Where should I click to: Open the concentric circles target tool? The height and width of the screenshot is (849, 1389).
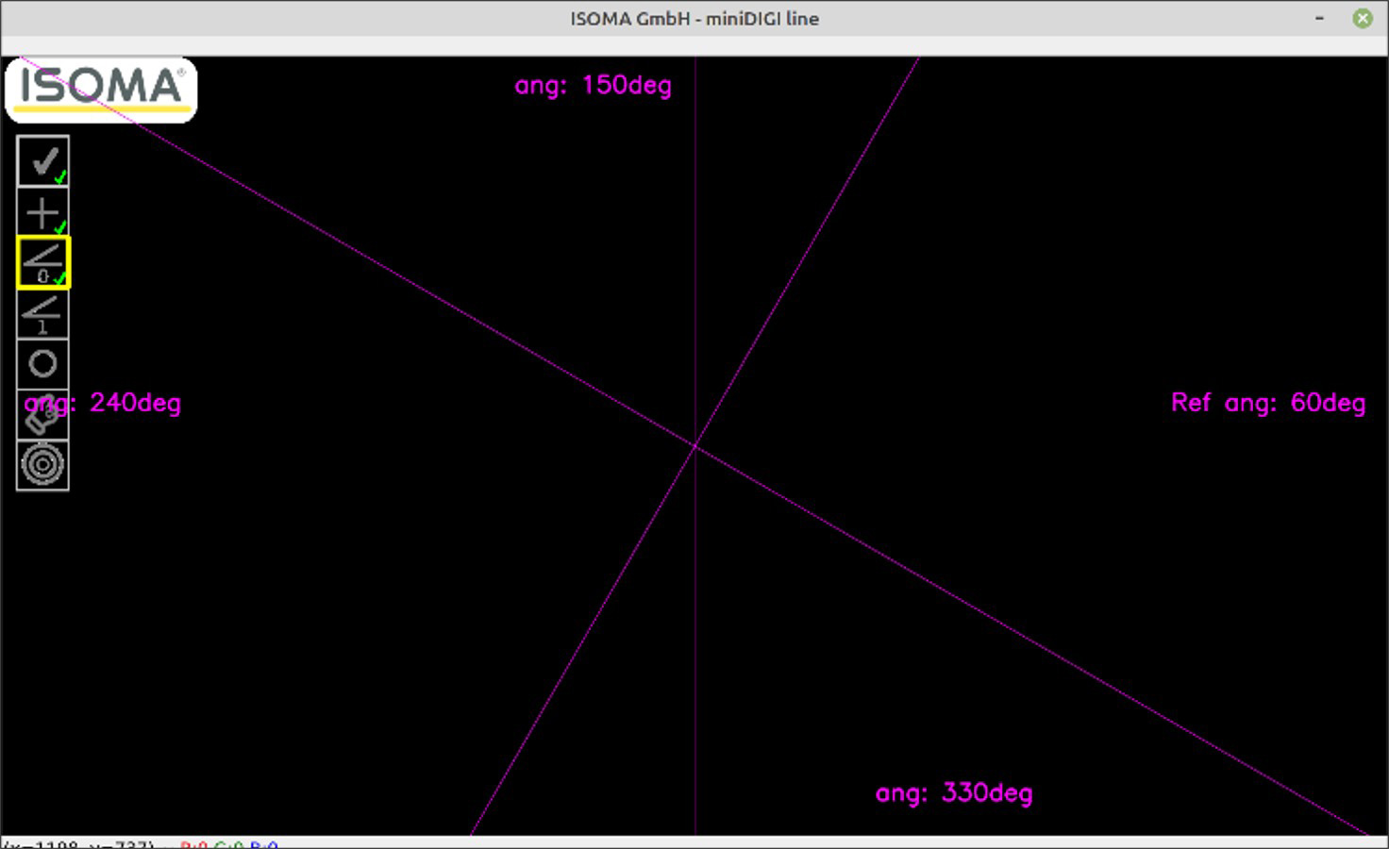click(42, 465)
